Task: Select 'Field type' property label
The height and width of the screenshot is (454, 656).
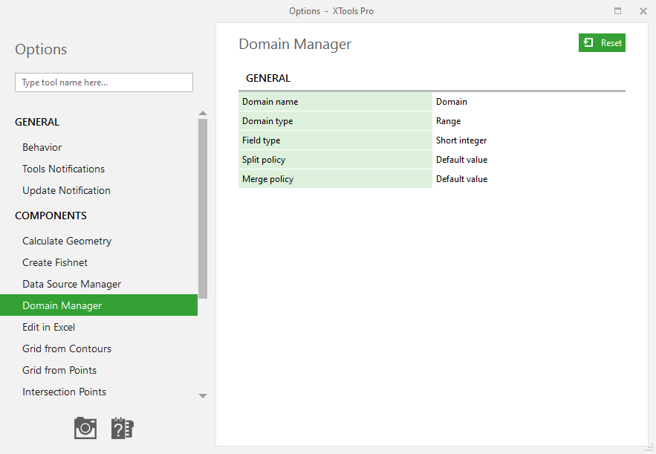Action: click(335, 140)
